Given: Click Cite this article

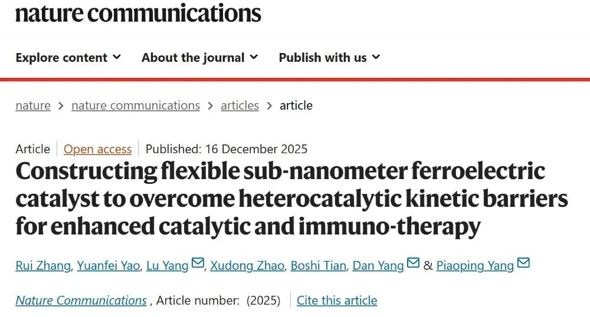Looking at the screenshot, I should click(337, 301).
